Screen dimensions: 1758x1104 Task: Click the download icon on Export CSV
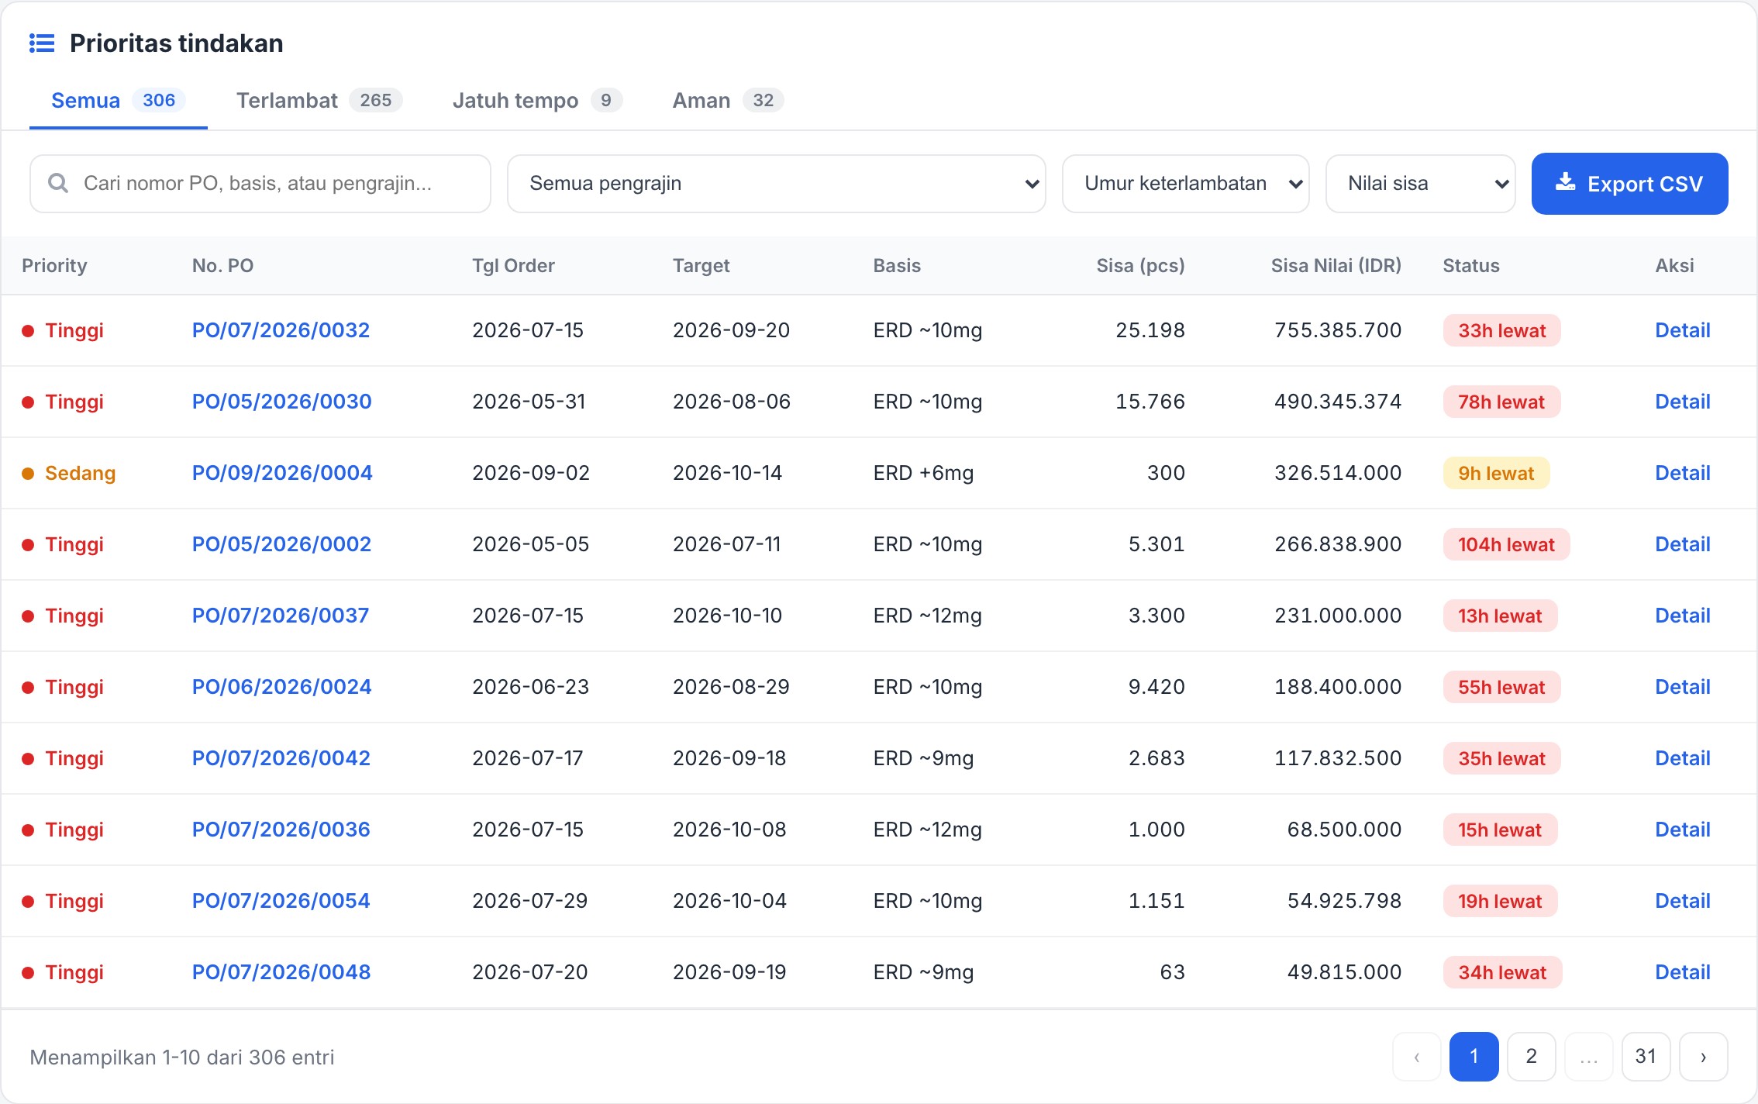(x=1566, y=182)
